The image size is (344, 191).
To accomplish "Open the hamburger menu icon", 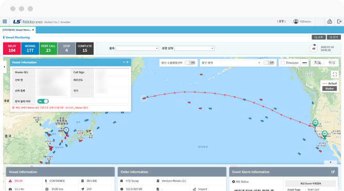I will [x=5, y=22].
